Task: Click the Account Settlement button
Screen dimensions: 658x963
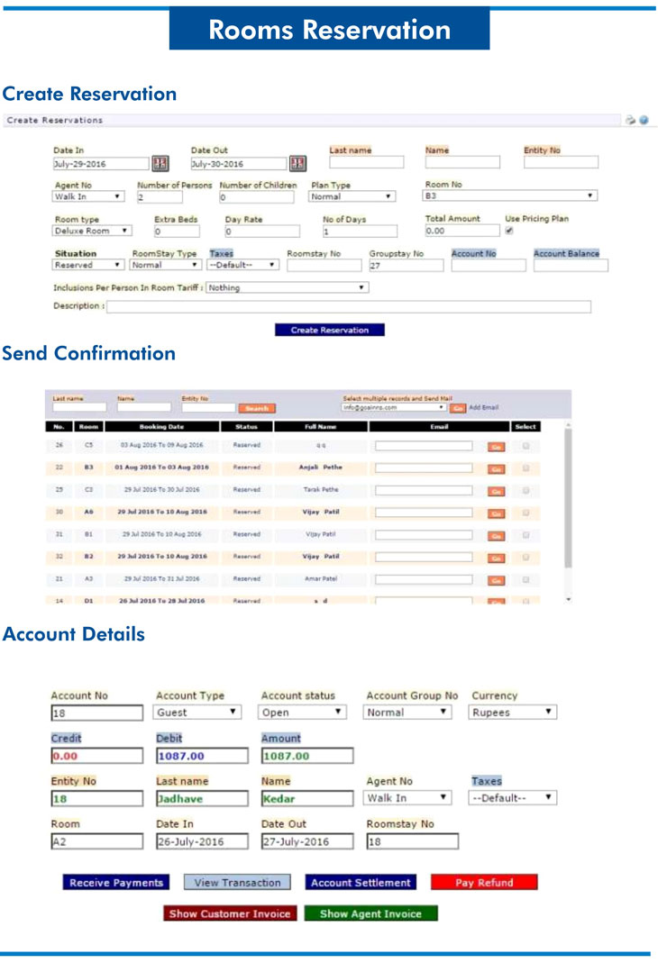Action: pos(361,883)
